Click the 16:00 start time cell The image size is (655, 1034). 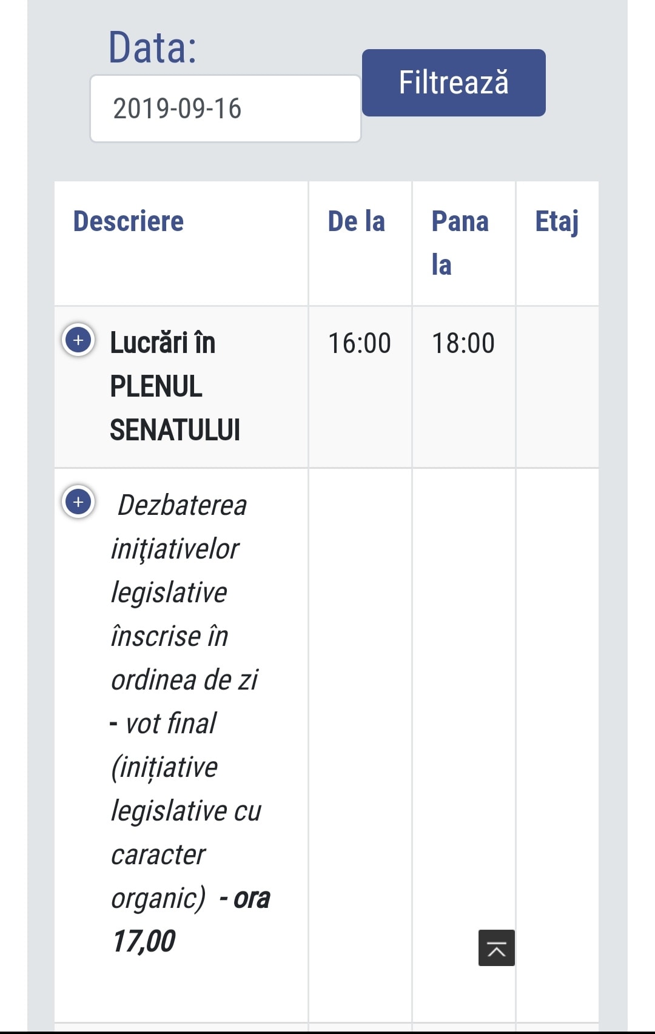[360, 343]
